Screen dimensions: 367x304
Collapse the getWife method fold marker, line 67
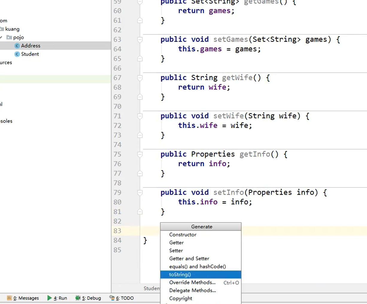(140, 78)
